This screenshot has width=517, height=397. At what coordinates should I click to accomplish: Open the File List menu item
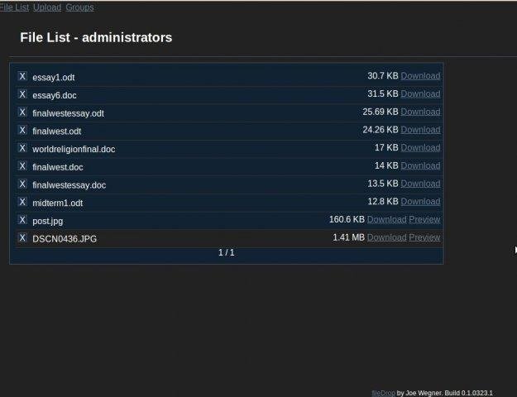pos(14,7)
